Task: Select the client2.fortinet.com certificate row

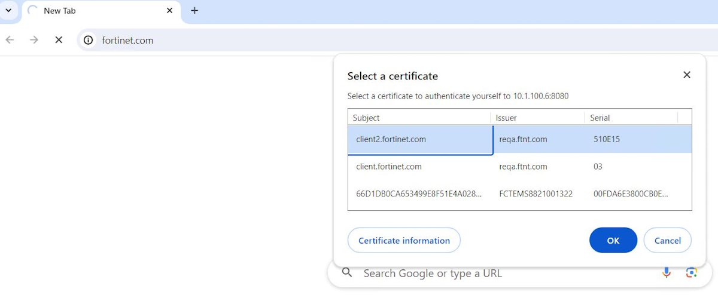Action: point(419,140)
